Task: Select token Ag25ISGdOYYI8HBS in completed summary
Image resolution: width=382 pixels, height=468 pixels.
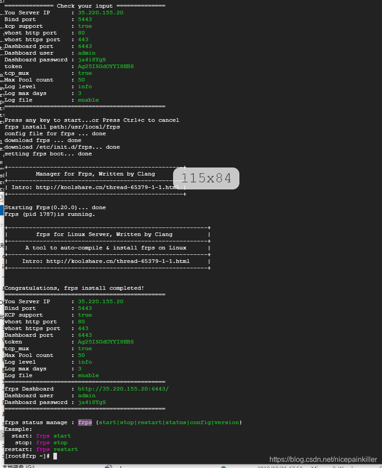Action: 106,342
